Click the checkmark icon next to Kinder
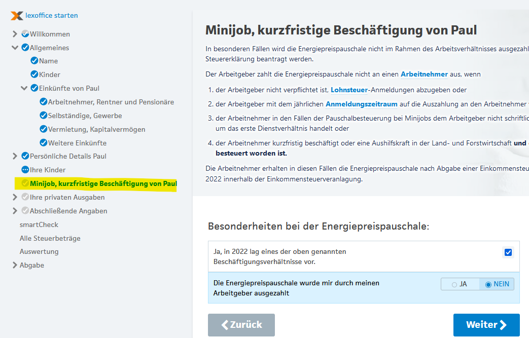The image size is (529, 338). pos(34,74)
